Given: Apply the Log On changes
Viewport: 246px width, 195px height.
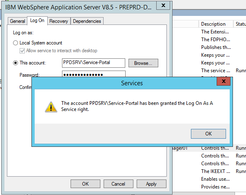Looking at the screenshot, I should (151, 184).
